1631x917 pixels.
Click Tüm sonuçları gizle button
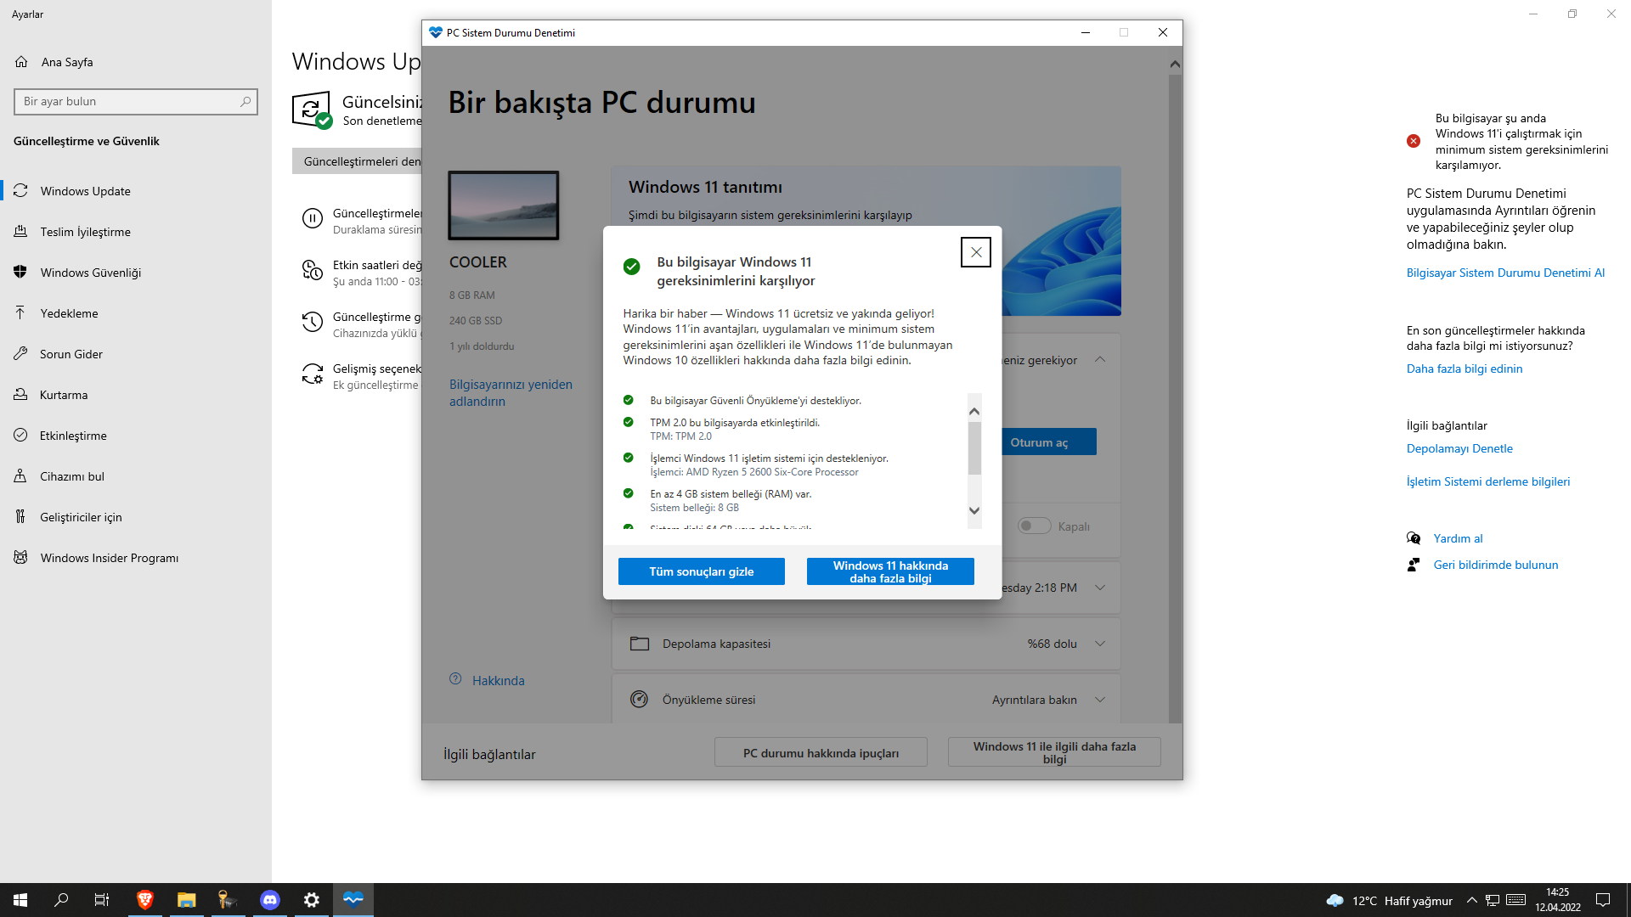(x=701, y=571)
